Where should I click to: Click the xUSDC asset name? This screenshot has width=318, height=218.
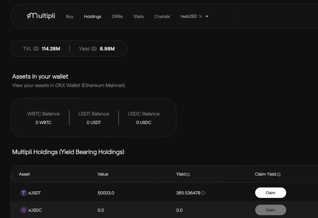point(35,210)
